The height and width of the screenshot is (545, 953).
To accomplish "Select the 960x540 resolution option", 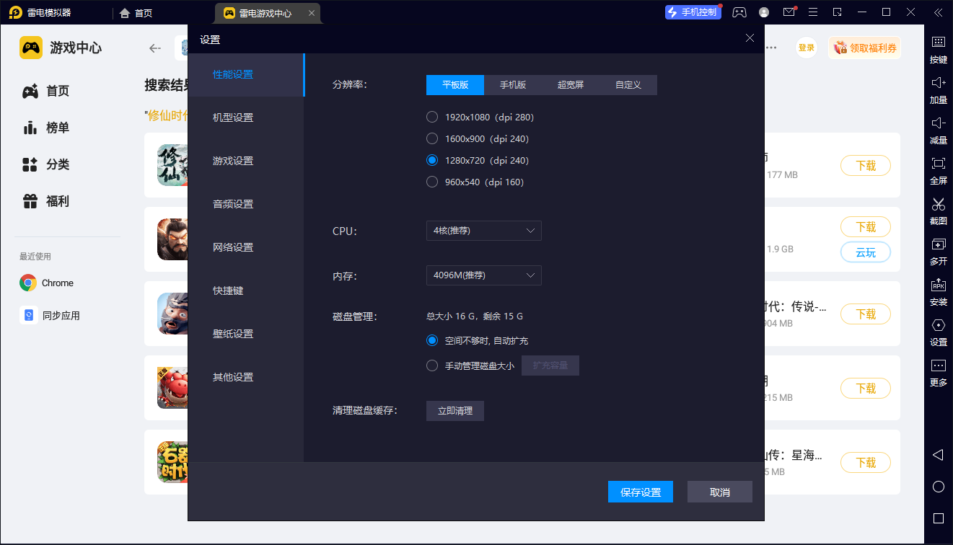I will pyautogui.click(x=432, y=182).
